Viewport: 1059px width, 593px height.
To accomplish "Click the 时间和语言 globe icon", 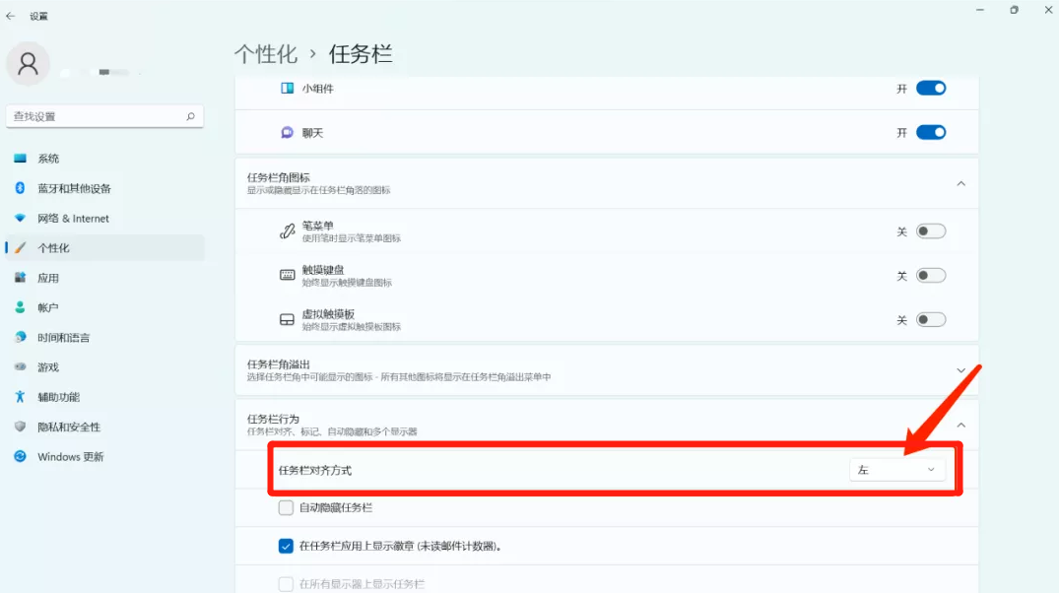I will point(21,337).
